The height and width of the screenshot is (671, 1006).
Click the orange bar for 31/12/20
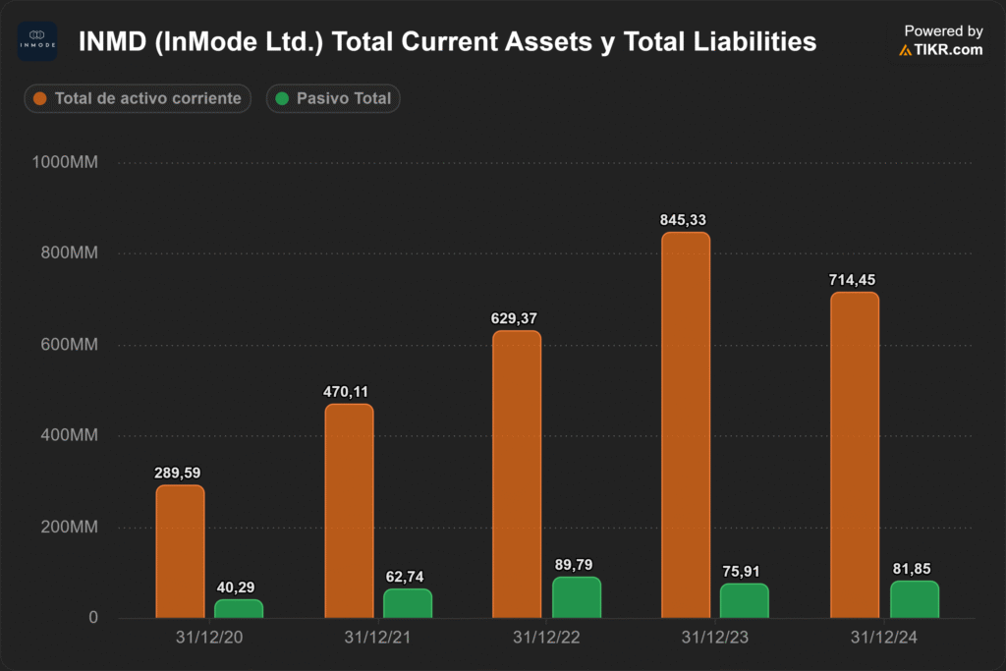(x=180, y=551)
